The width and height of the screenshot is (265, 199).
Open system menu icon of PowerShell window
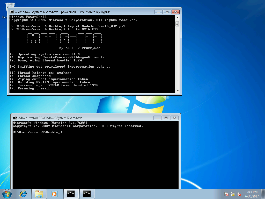coord(11,12)
